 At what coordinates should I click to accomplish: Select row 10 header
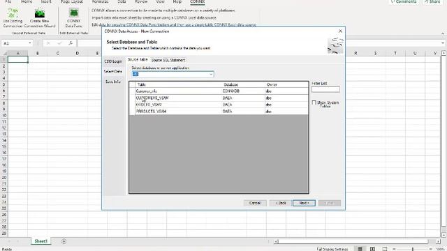[x=4, y=116]
